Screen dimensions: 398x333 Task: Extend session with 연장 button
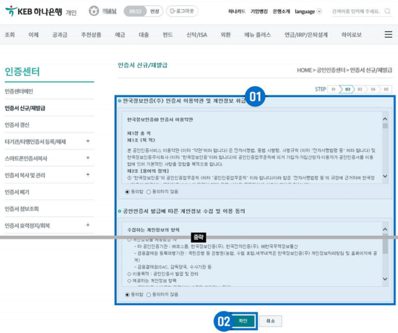point(154,11)
